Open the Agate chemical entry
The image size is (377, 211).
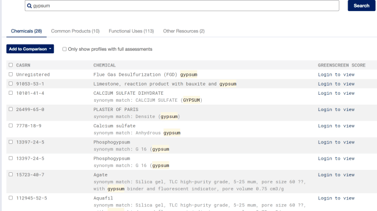point(101,175)
